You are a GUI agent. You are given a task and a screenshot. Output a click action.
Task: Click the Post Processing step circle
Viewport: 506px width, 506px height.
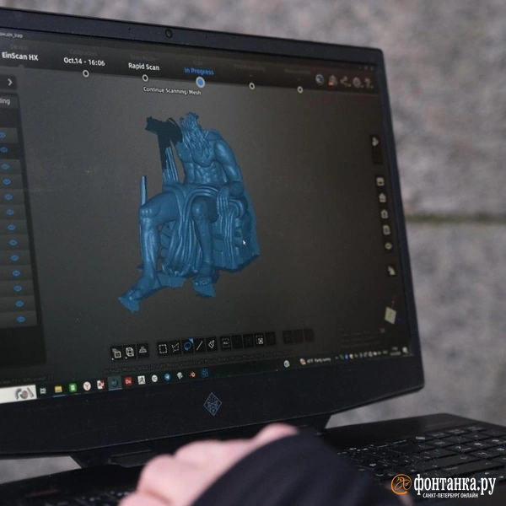tap(251, 86)
